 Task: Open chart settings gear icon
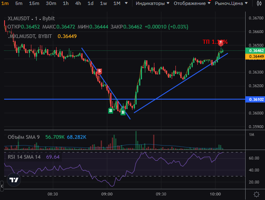click(257, 194)
